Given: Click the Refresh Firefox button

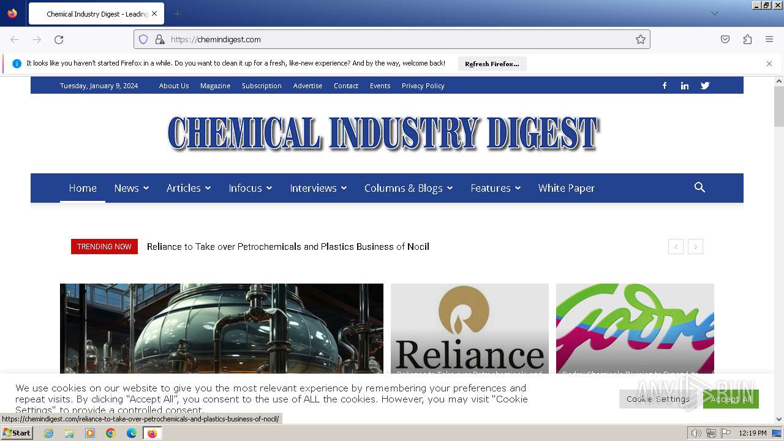Looking at the screenshot, I should (492, 64).
